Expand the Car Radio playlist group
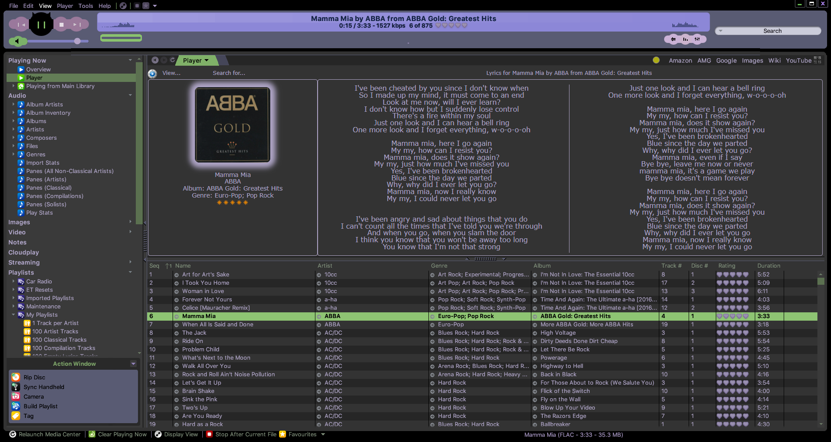This screenshot has height=442, width=831. click(x=14, y=281)
